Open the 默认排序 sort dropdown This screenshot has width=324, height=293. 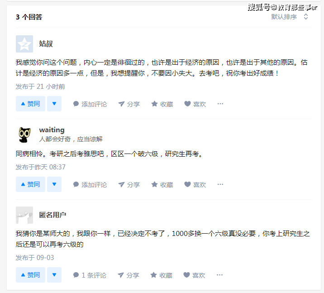(290, 17)
